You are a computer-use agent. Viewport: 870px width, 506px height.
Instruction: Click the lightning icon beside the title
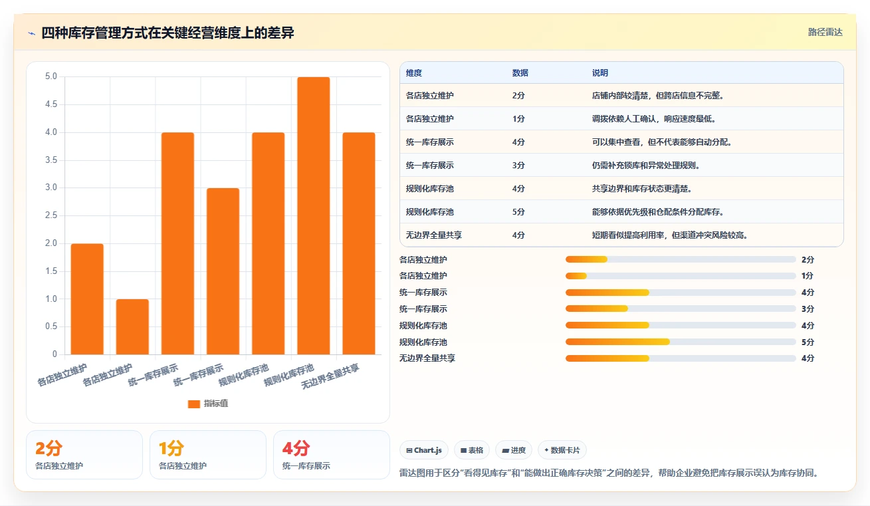(32, 33)
